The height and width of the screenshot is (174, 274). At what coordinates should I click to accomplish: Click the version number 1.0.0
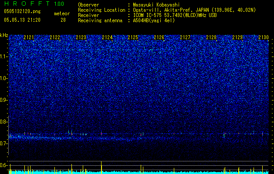(x=59, y=3)
